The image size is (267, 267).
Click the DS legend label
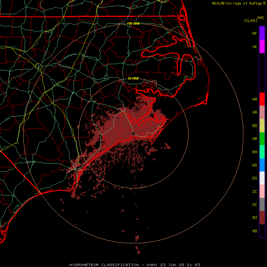(x=255, y=178)
